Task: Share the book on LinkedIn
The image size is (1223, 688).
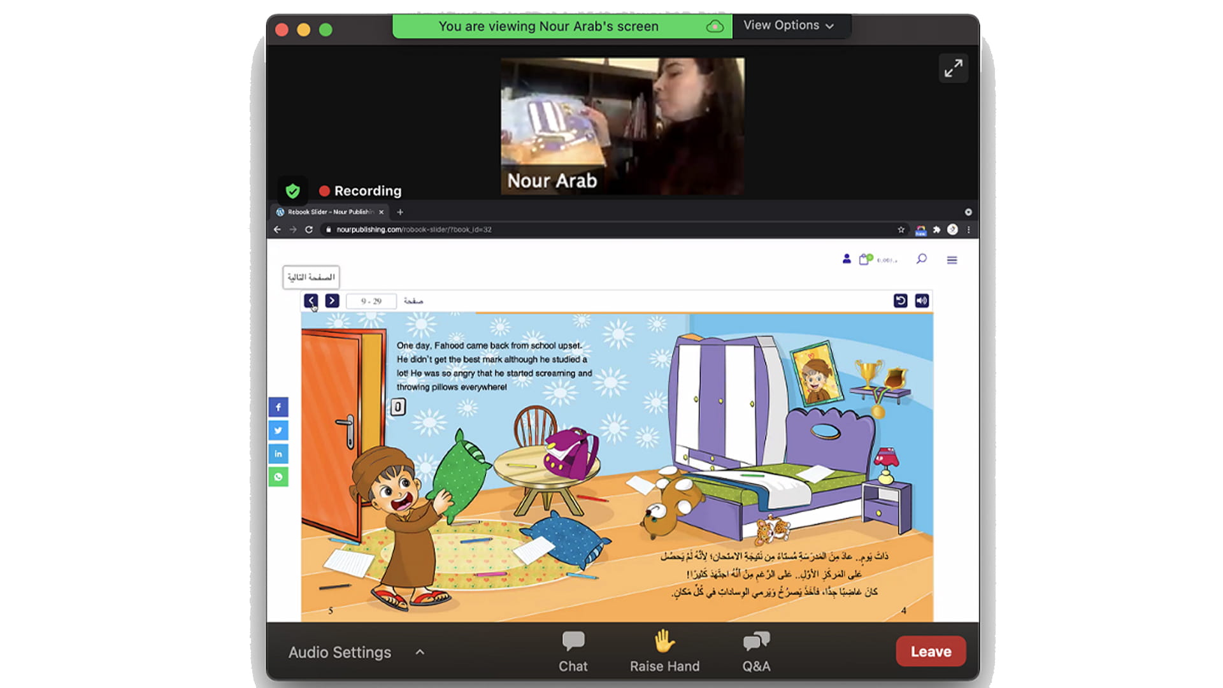Action: coord(278,454)
